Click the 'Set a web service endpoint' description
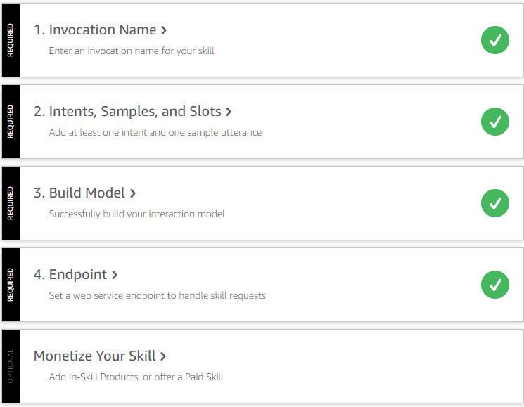 point(157,295)
